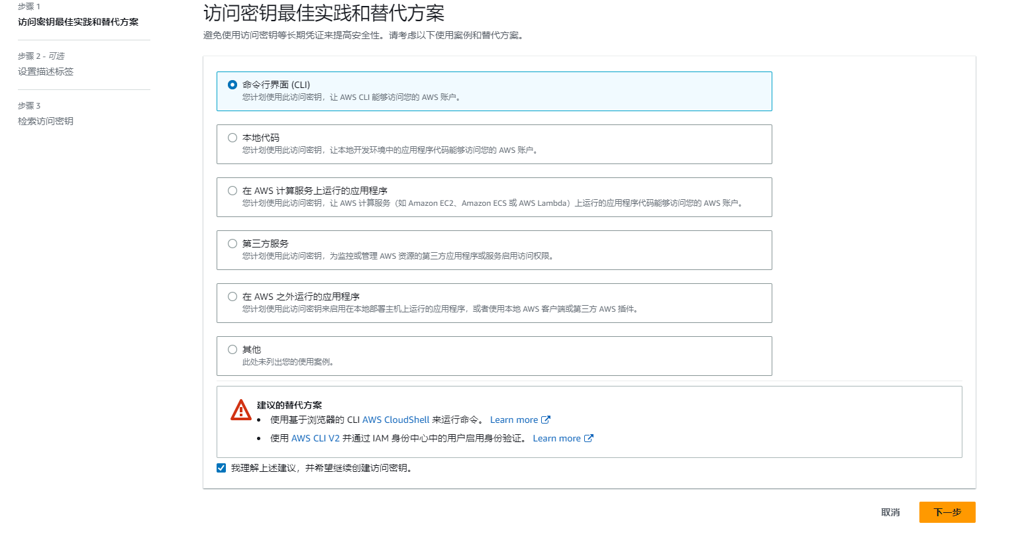The width and height of the screenshot is (1028, 546).
Task: Open the AWS CLI V2 link
Action: click(315, 438)
